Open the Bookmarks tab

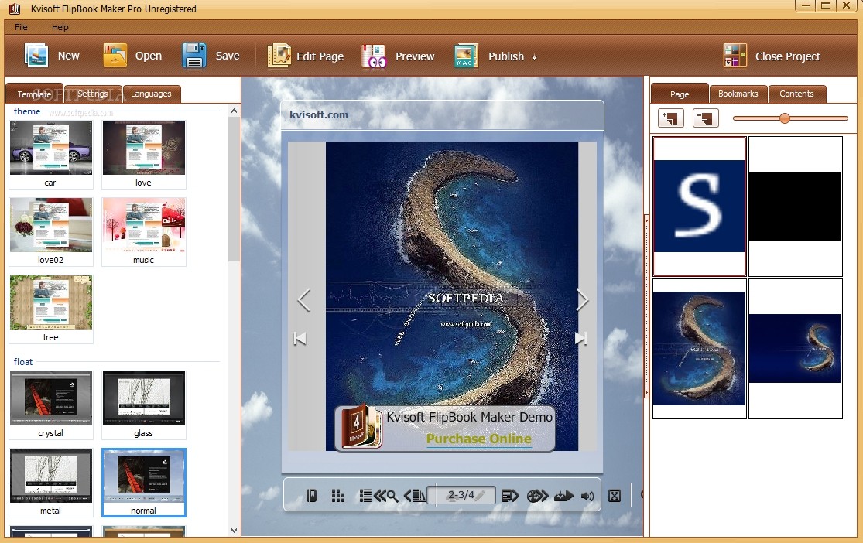click(x=738, y=94)
